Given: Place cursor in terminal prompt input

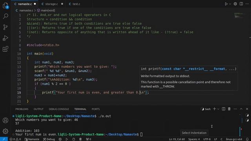Looking at the screenshot, I should coord(141,134).
